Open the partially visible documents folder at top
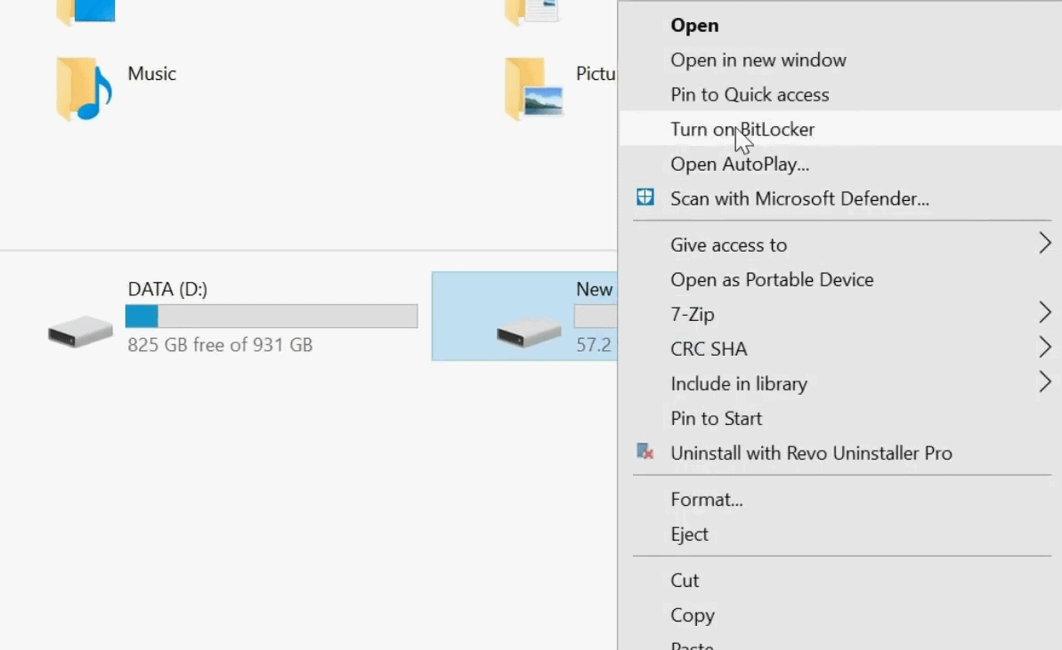Viewport: 1062px width, 650px height. pos(531,11)
